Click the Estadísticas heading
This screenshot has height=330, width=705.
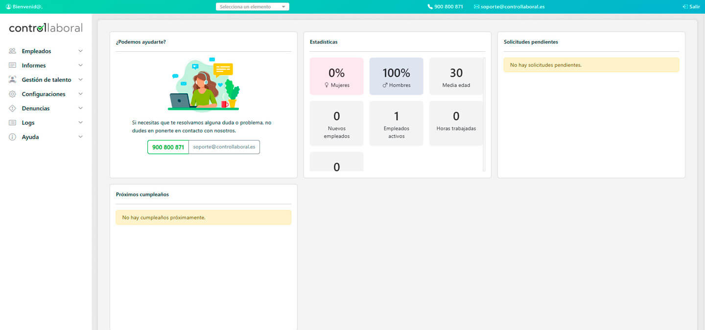click(x=324, y=42)
